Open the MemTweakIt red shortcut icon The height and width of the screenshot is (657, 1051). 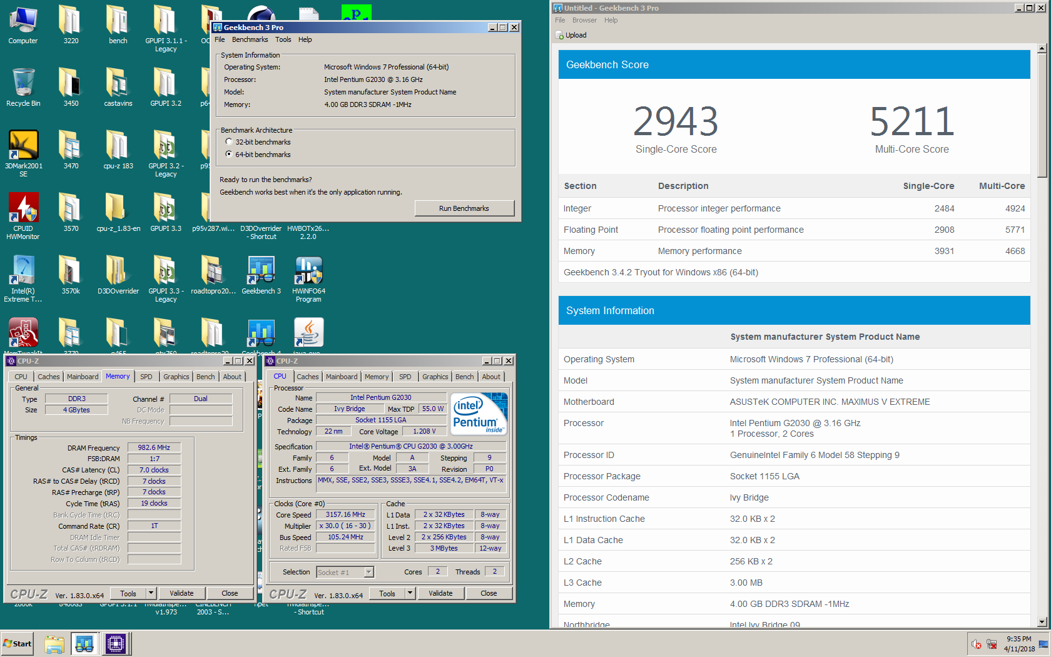pyautogui.click(x=23, y=334)
